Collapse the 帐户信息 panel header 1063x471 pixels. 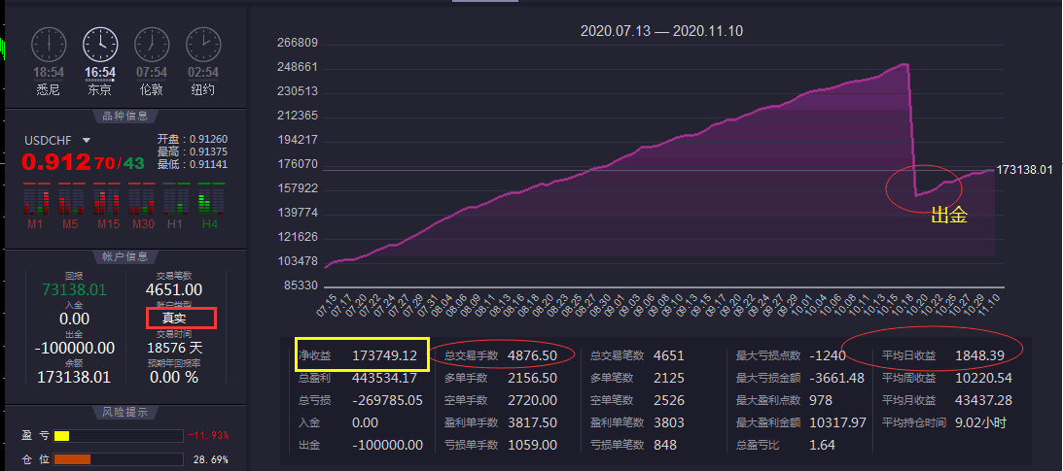(124, 256)
